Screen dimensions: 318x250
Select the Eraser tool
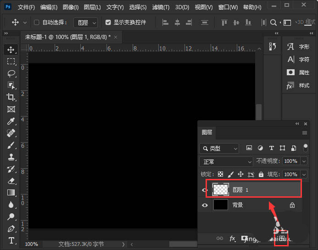click(x=11, y=181)
